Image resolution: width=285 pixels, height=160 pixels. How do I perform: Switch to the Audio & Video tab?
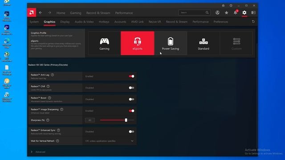[84, 22]
